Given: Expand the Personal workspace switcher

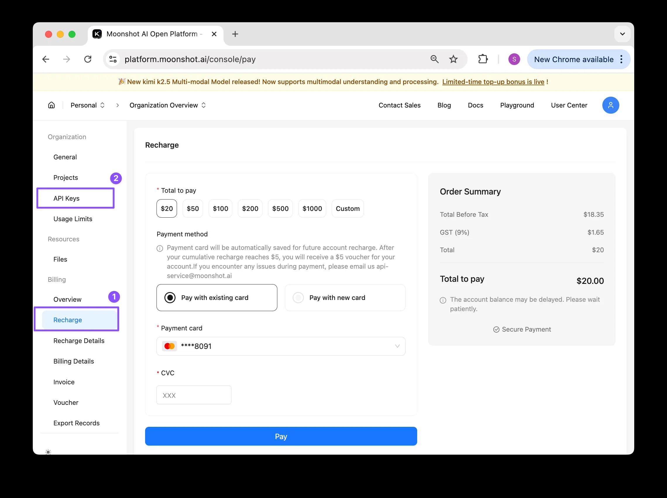Looking at the screenshot, I should [87, 105].
